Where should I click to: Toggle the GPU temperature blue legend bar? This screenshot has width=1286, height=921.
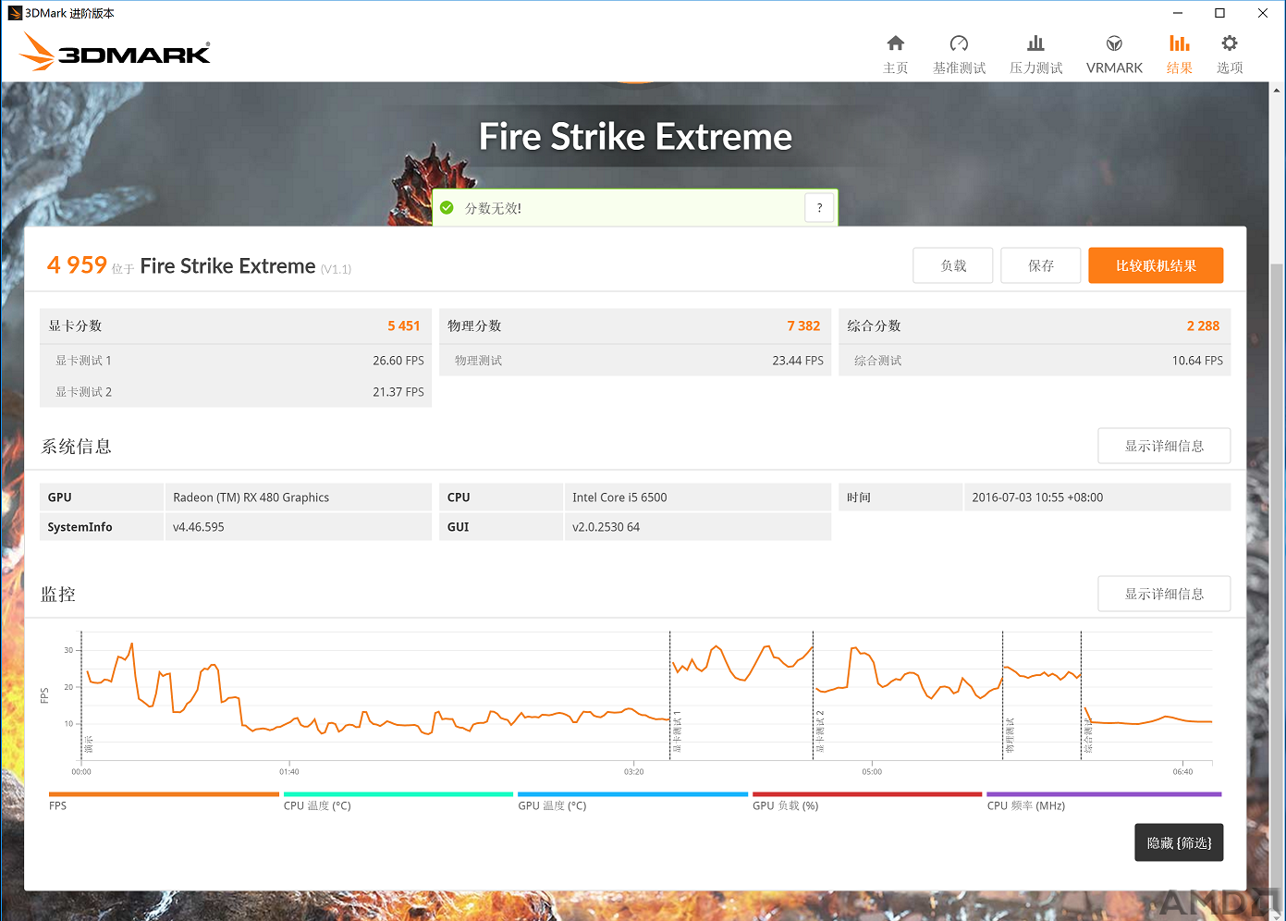pos(632,794)
